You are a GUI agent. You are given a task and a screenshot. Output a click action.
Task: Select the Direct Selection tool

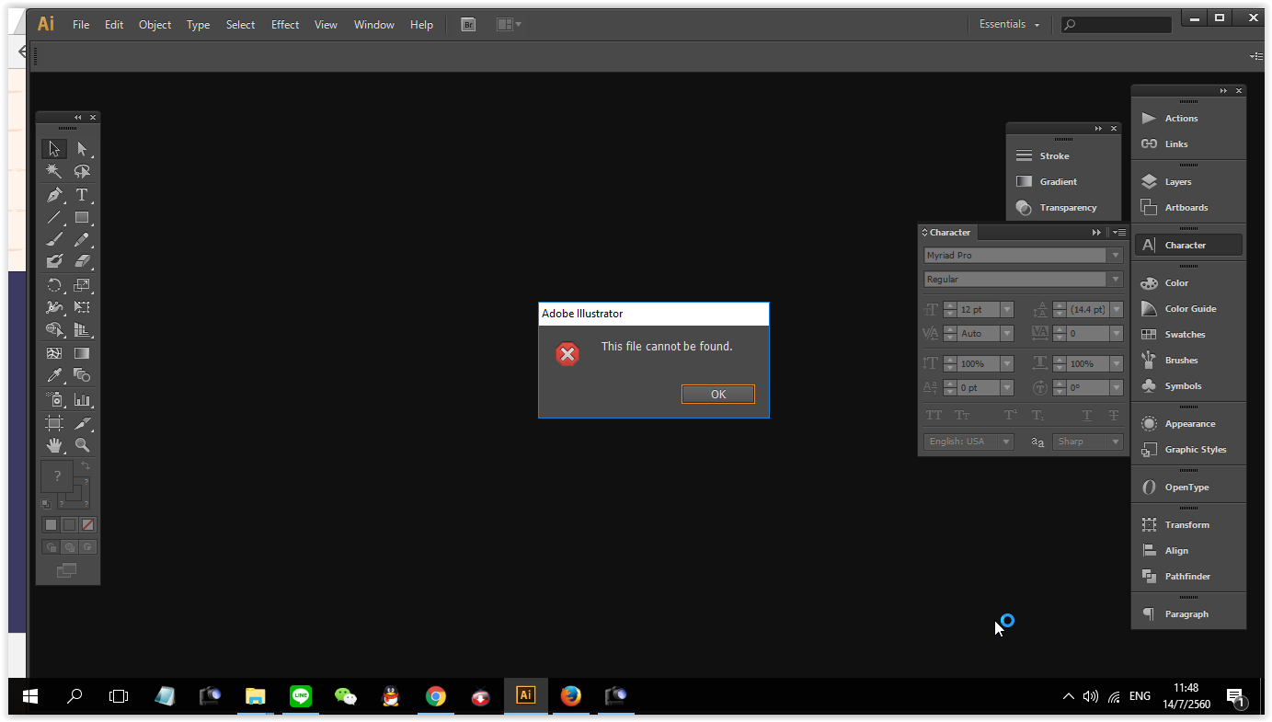click(x=82, y=149)
